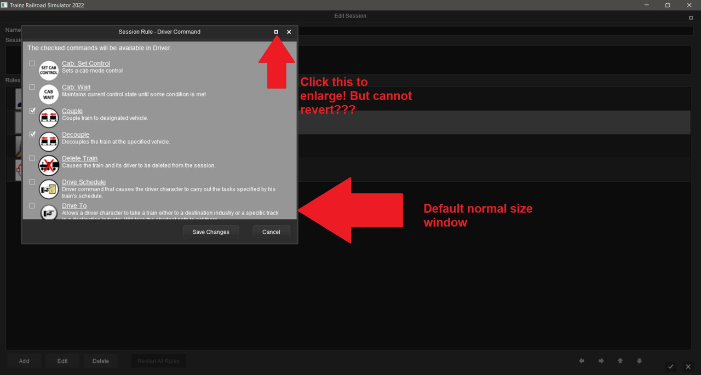This screenshot has width=701, height=375.
Task: Click 'Couple train to designated vehicle.' text
Action: coord(105,118)
